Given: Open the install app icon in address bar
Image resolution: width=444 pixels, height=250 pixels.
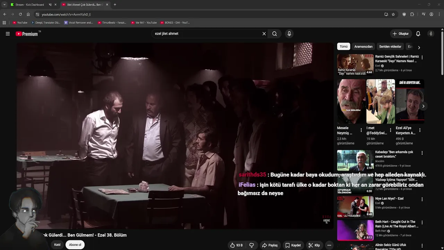Looking at the screenshot, I should coord(386,14).
